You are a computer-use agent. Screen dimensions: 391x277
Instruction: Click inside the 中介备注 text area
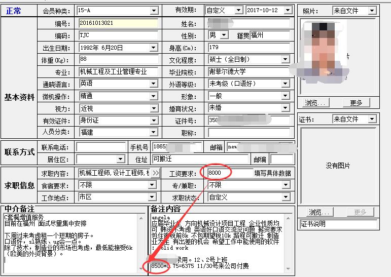coord(71,243)
